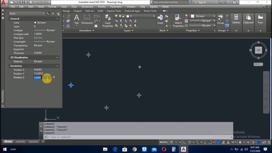Click the layer color swatch in layer dropdown
272x153 pixels.
click(x=128, y=16)
